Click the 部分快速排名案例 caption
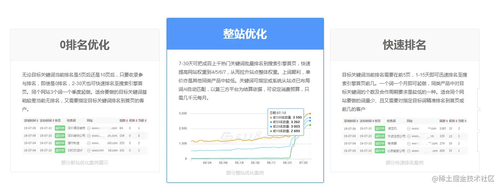 tap(404, 162)
